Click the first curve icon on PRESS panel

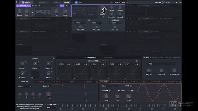pyautogui.click(x=118, y=64)
